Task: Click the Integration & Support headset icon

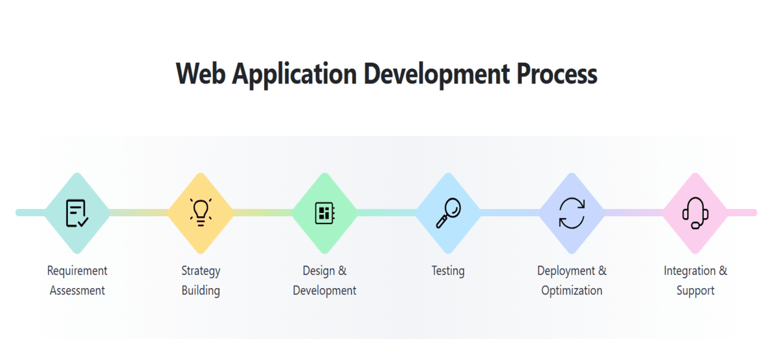Action: pyautogui.click(x=695, y=213)
